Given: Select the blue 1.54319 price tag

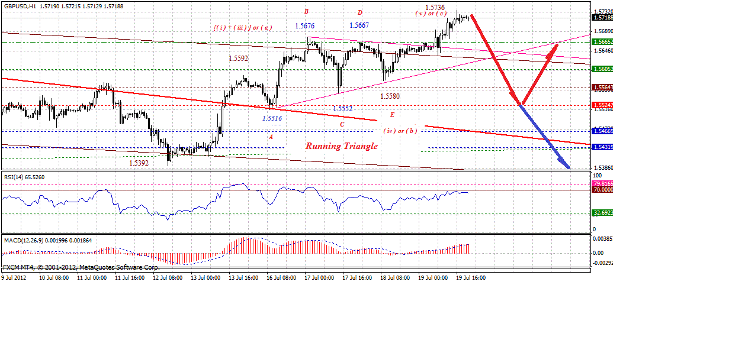Looking at the screenshot, I should point(603,147).
